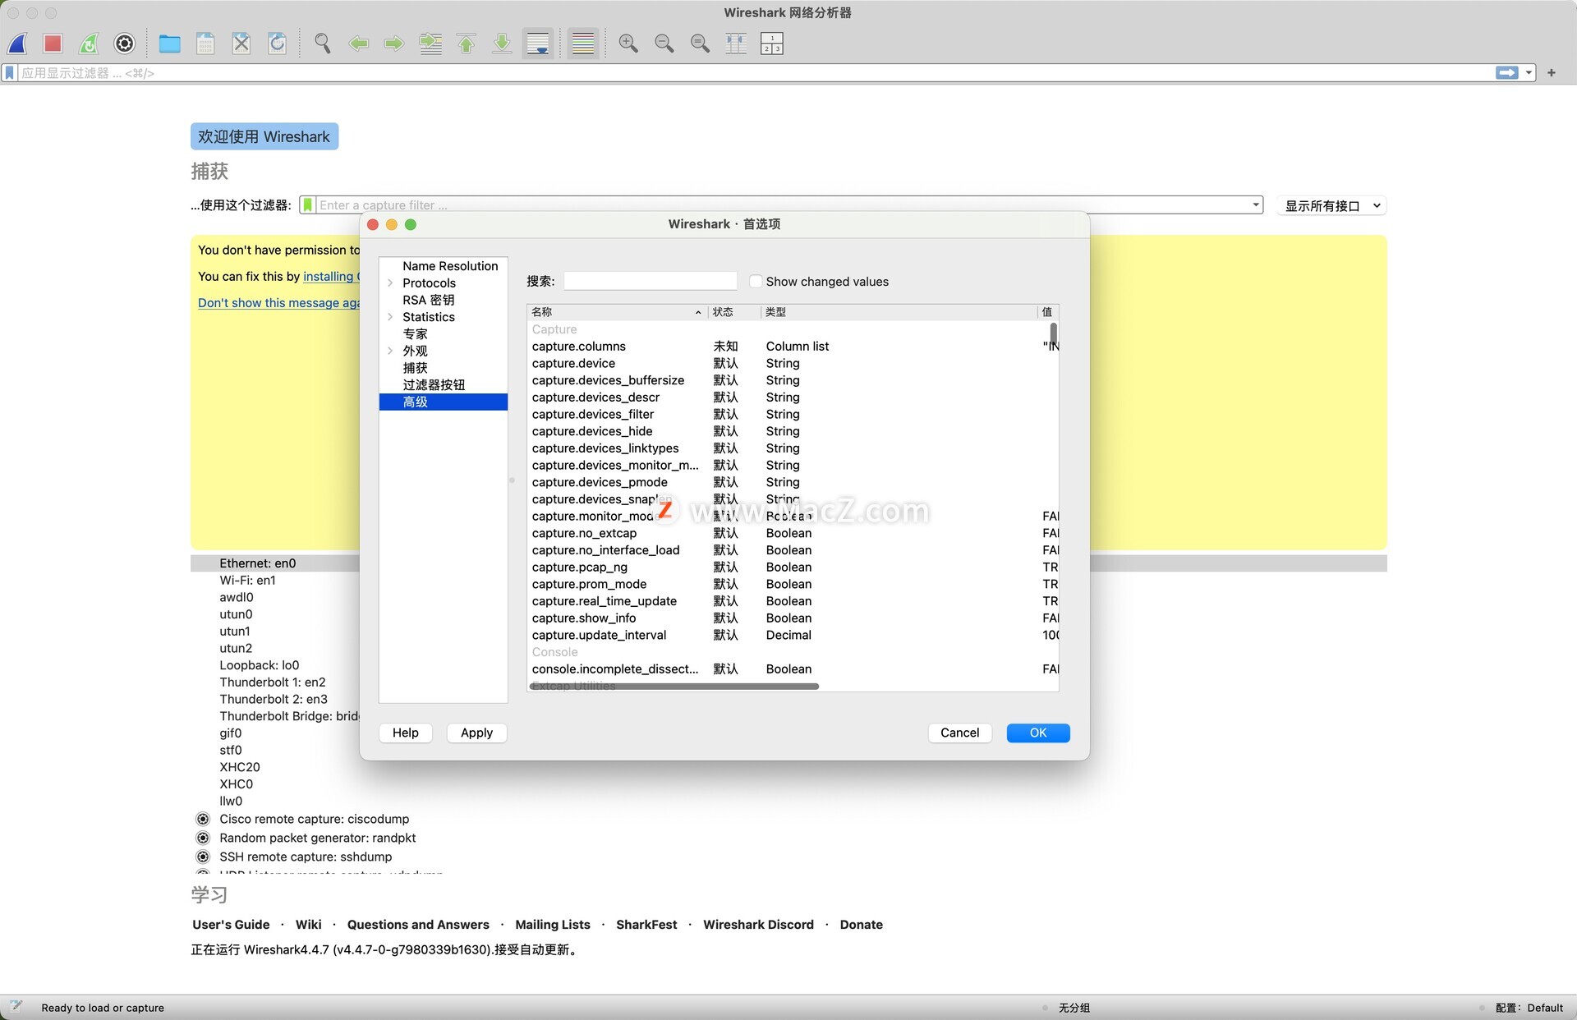Viewport: 1577px width, 1020px height.
Task: Jump to first packet icon
Action: pos(467,44)
